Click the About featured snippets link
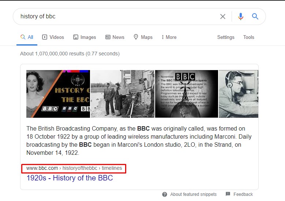Viewport: 285px width, 201px height. click(x=193, y=194)
